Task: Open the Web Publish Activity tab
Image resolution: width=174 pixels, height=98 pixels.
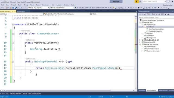Action: coord(35,93)
